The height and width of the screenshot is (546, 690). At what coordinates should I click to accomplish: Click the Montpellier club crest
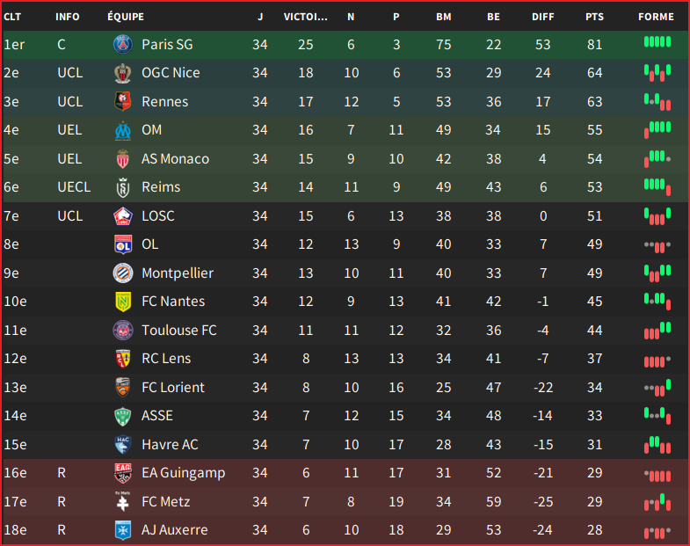coord(123,273)
